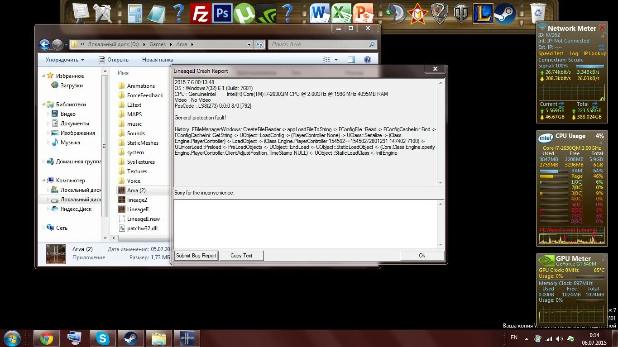The image size is (618, 347).
Task: Click the EN language indicator
Action: [514, 337]
